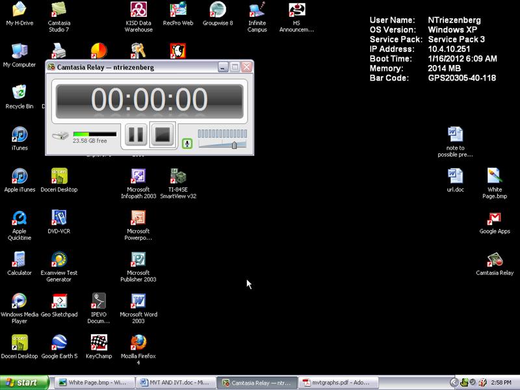Screen dimensions: 520x390
Task: Open the Geo Sketchpad shortcut
Action: pyautogui.click(x=59, y=305)
